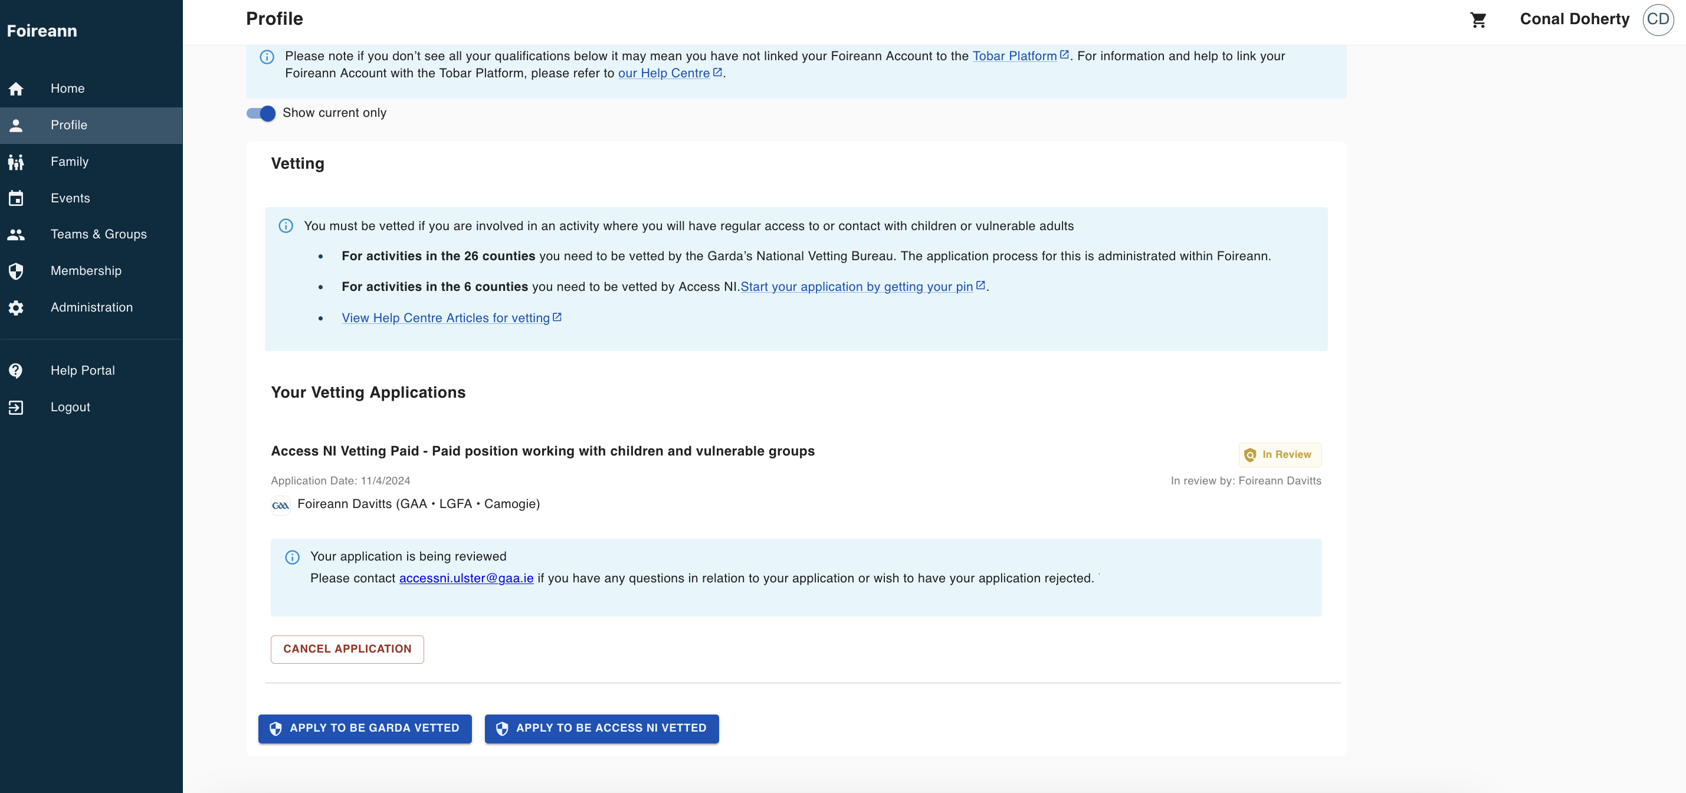Click In review by: Foireann Davitts text
1686x793 pixels.
click(1246, 481)
